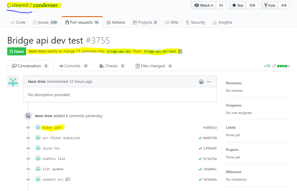This screenshot has width=297, height=191.
Task: Go to the Actions tab
Action: coord(116,22)
